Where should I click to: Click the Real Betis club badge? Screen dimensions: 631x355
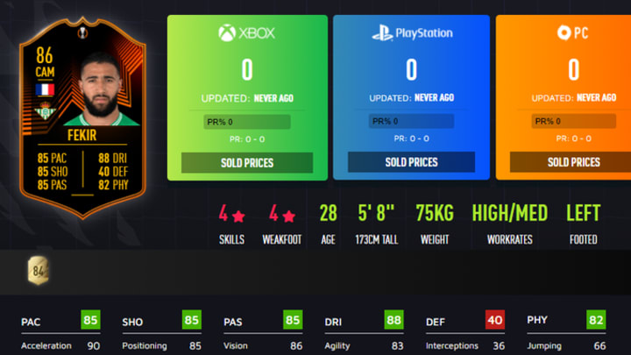coord(45,111)
